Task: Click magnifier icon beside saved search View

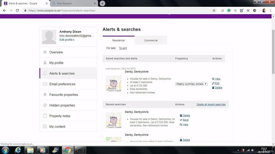Action: 213,79
